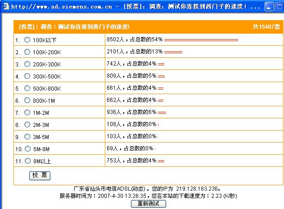Image resolution: width=284 pixels, height=209 pixels.
Task: Click the IP address 219.128.183.236
Action: [x=197, y=189]
